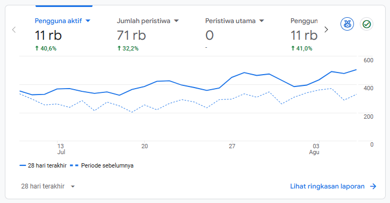Click the 03 Agu axis label
The height and width of the screenshot is (203, 390).
click(x=314, y=149)
